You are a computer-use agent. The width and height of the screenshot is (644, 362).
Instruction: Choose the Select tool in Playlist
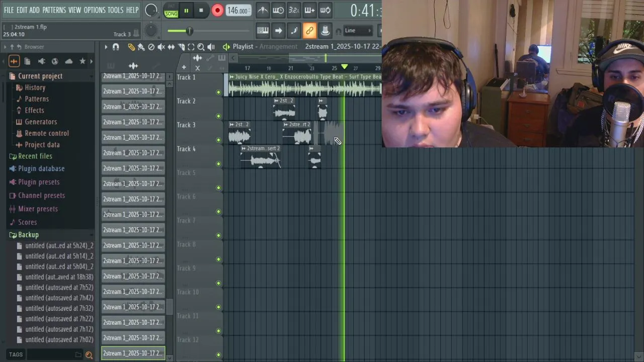tap(191, 47)
